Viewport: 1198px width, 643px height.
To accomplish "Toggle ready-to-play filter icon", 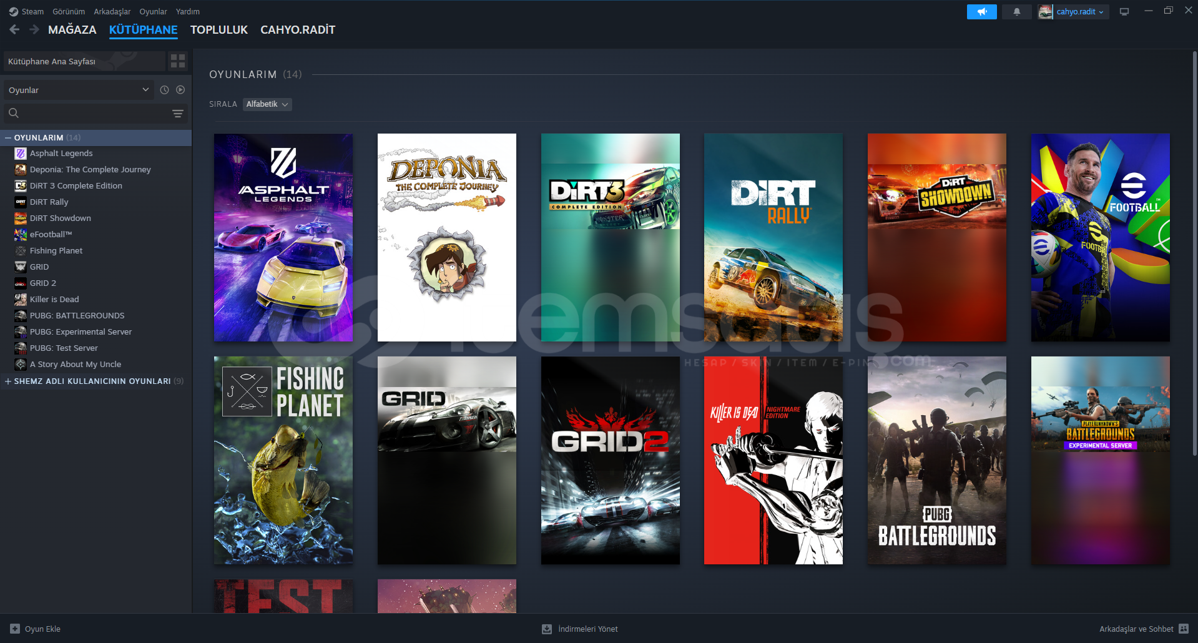I will point(180,90).
